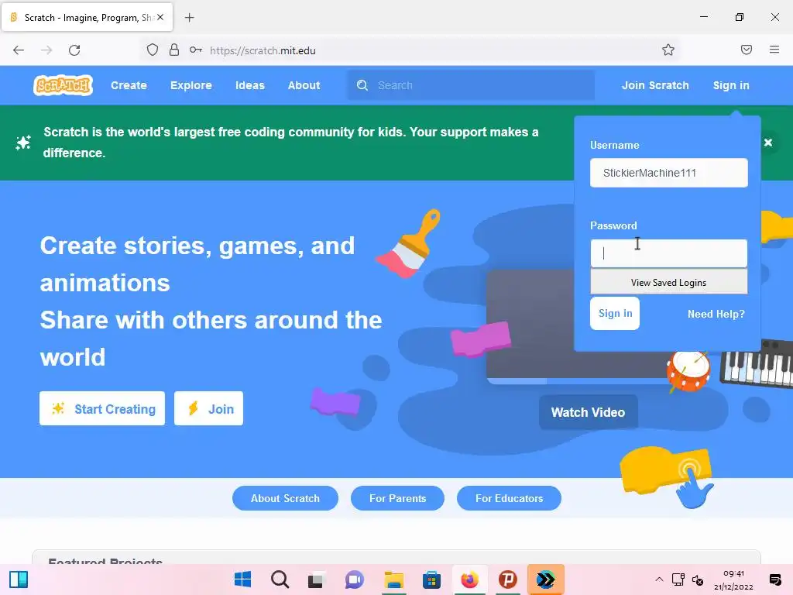This screenshot has height=595, width=793.
Task: Dismiss the green donation banner
Action: click(767, 143)
